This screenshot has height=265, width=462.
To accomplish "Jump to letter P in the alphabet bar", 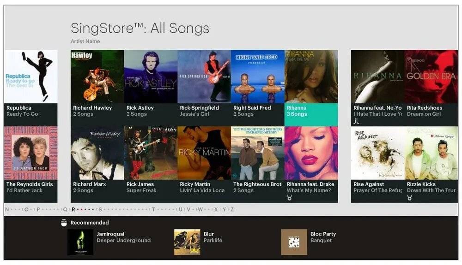I will coord(38,210).
